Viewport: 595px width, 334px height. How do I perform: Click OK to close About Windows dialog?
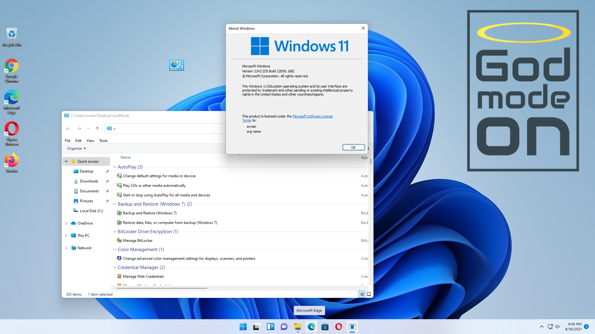(353, 147)
